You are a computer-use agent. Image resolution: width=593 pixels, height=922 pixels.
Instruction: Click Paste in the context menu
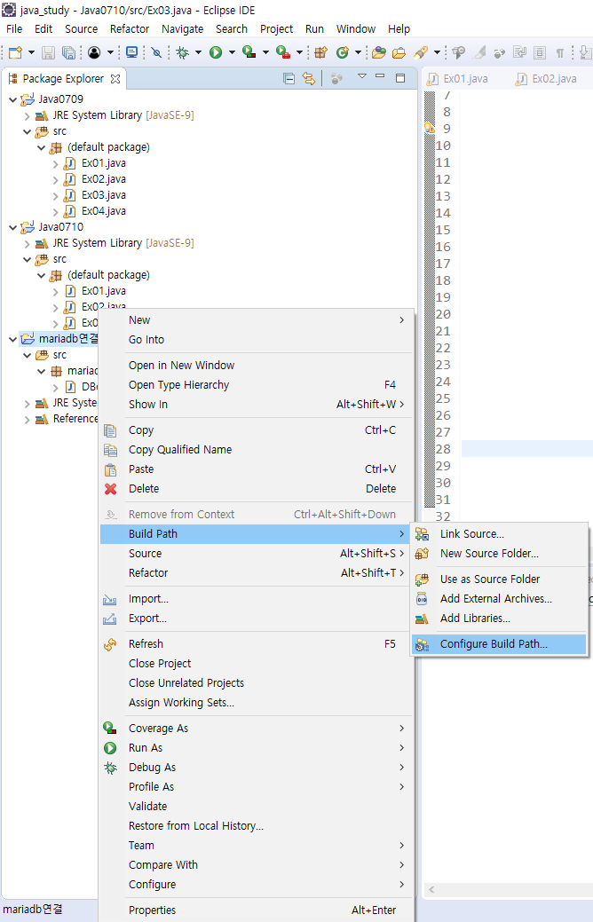[x=256, y=469]
